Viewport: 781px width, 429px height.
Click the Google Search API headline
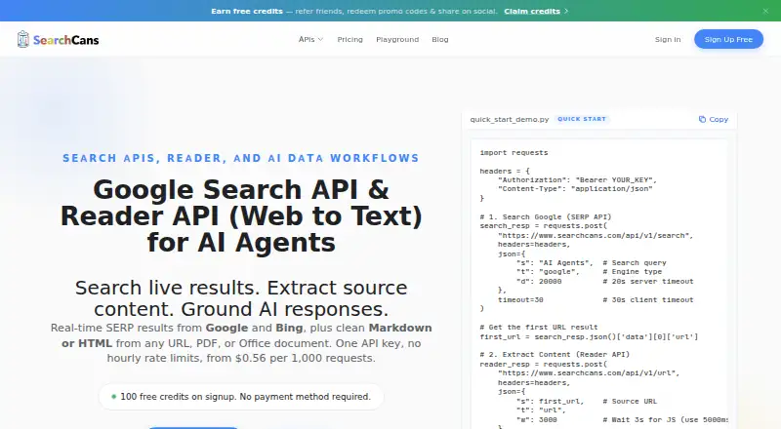(241, 216)
